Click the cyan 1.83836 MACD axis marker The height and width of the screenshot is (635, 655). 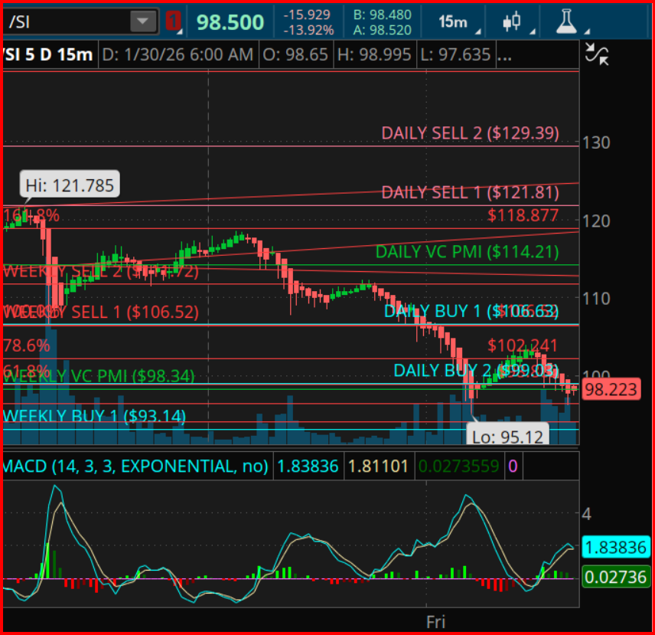coord(616,547)
